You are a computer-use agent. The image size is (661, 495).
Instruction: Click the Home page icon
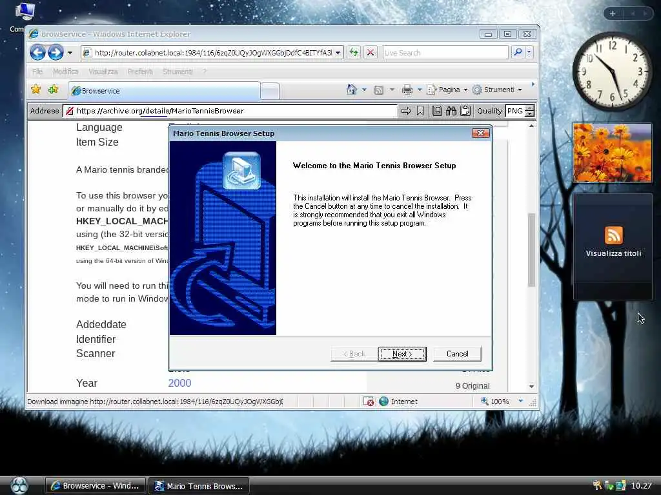pyautogui.click(x=352, y=90)
